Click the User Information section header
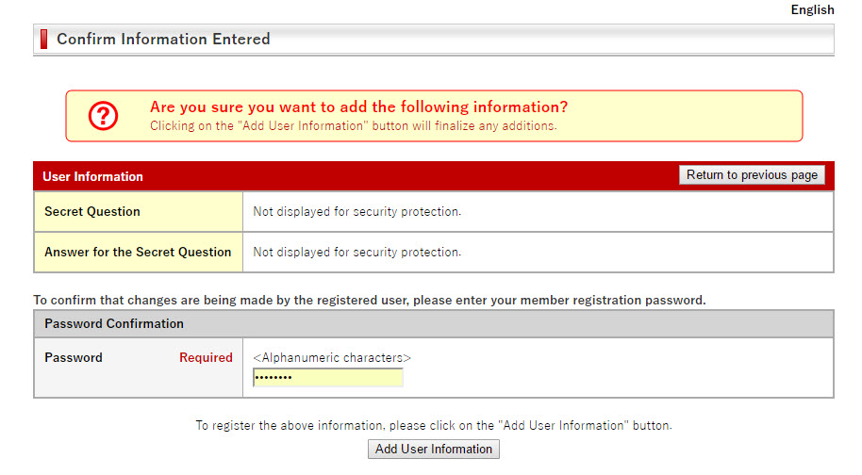862x475 pixels. [93, 176]
